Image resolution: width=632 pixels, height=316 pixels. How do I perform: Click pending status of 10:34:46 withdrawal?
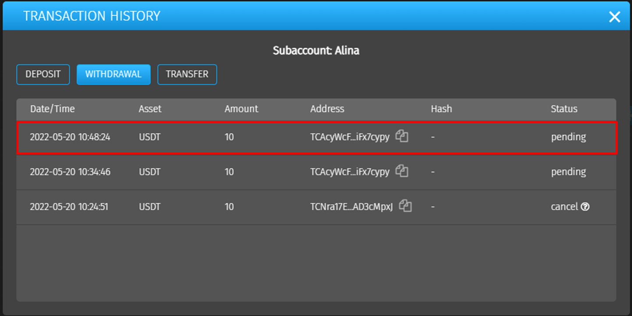click(568, 172)
